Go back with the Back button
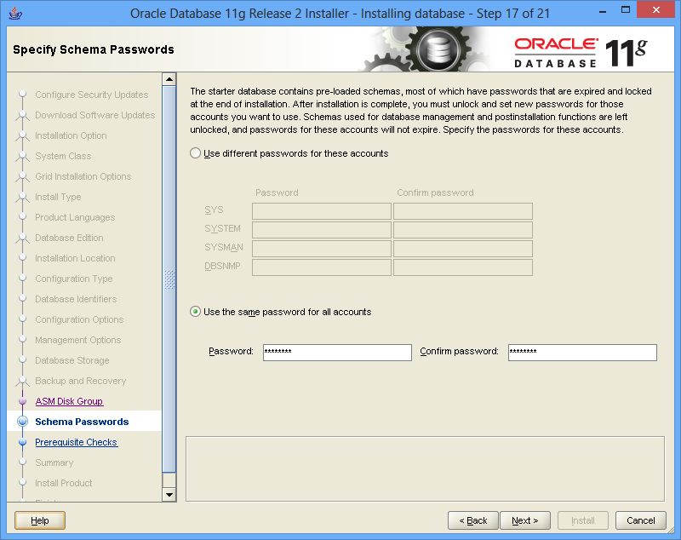 pyautogui.click(x=473, y=520)
